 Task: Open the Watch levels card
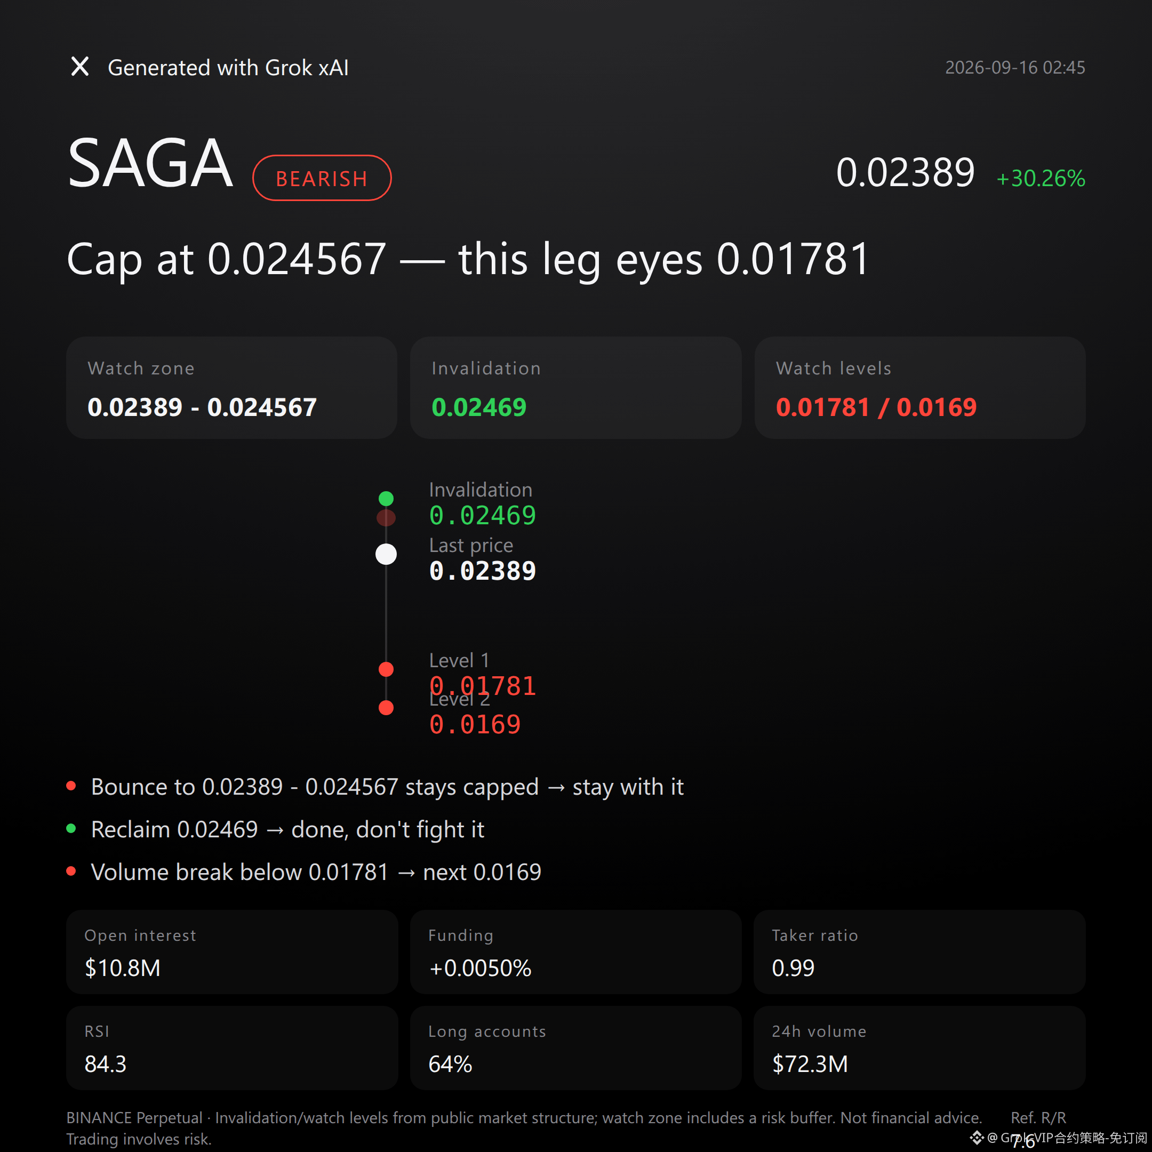pyautogui.click(x=920, y=388)
